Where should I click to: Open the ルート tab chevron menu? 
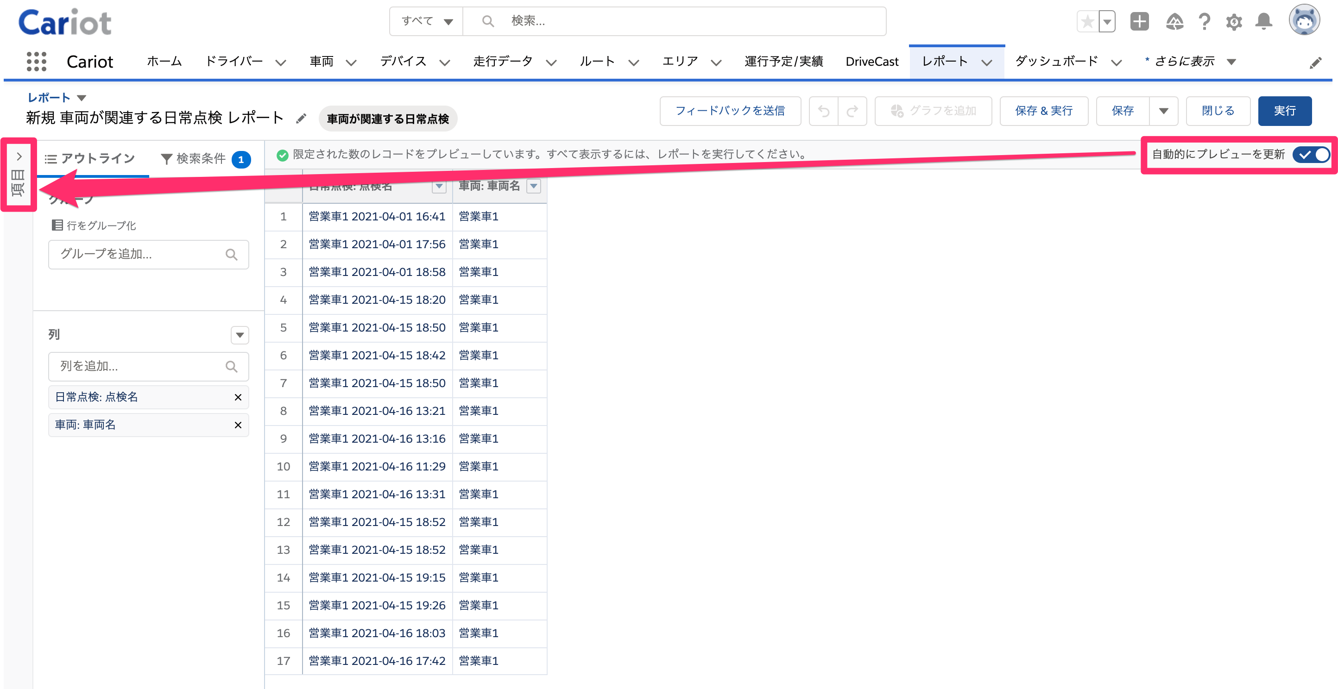(633, 63)
